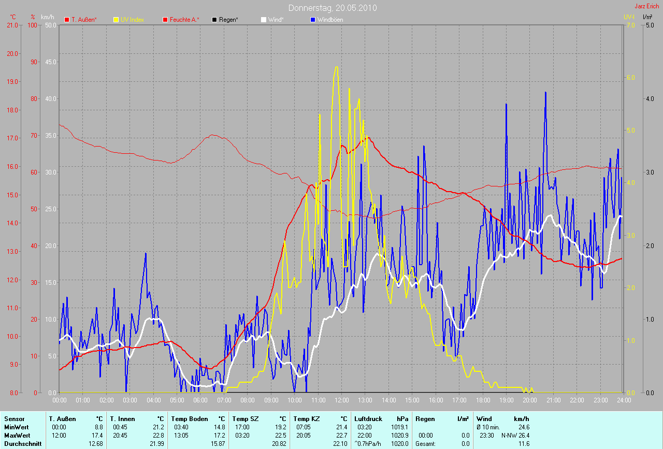Click the '15:00' time axis tick label

point(412,400)
